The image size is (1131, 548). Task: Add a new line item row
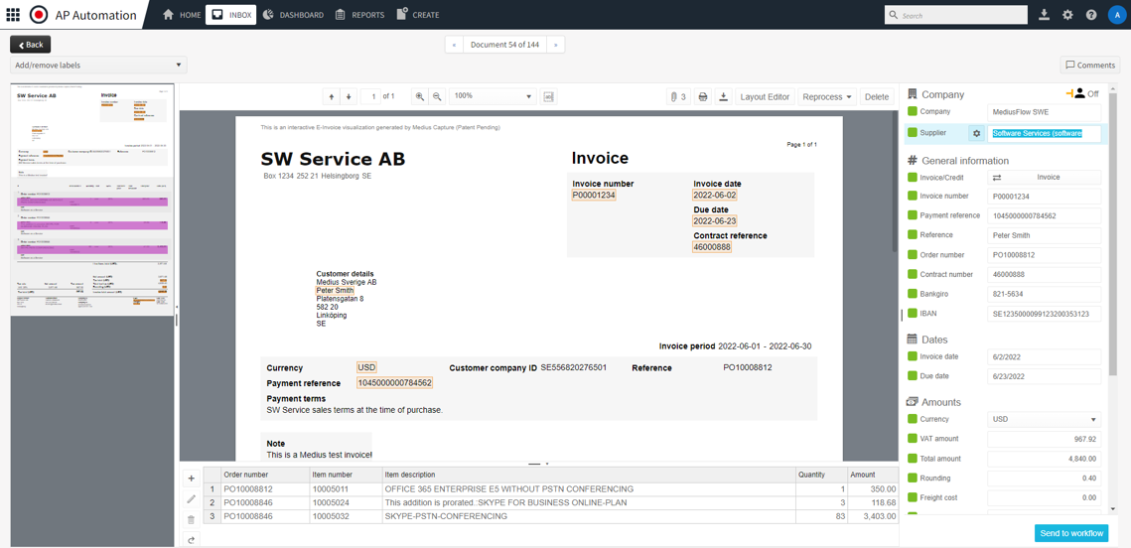pyautogui.click(x=192, y=479)
